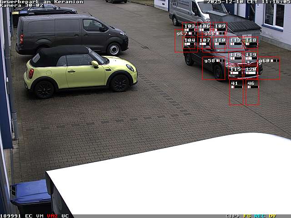Click the level bar under box 107
Screen dimensions: 291x218
click(205, 44)
